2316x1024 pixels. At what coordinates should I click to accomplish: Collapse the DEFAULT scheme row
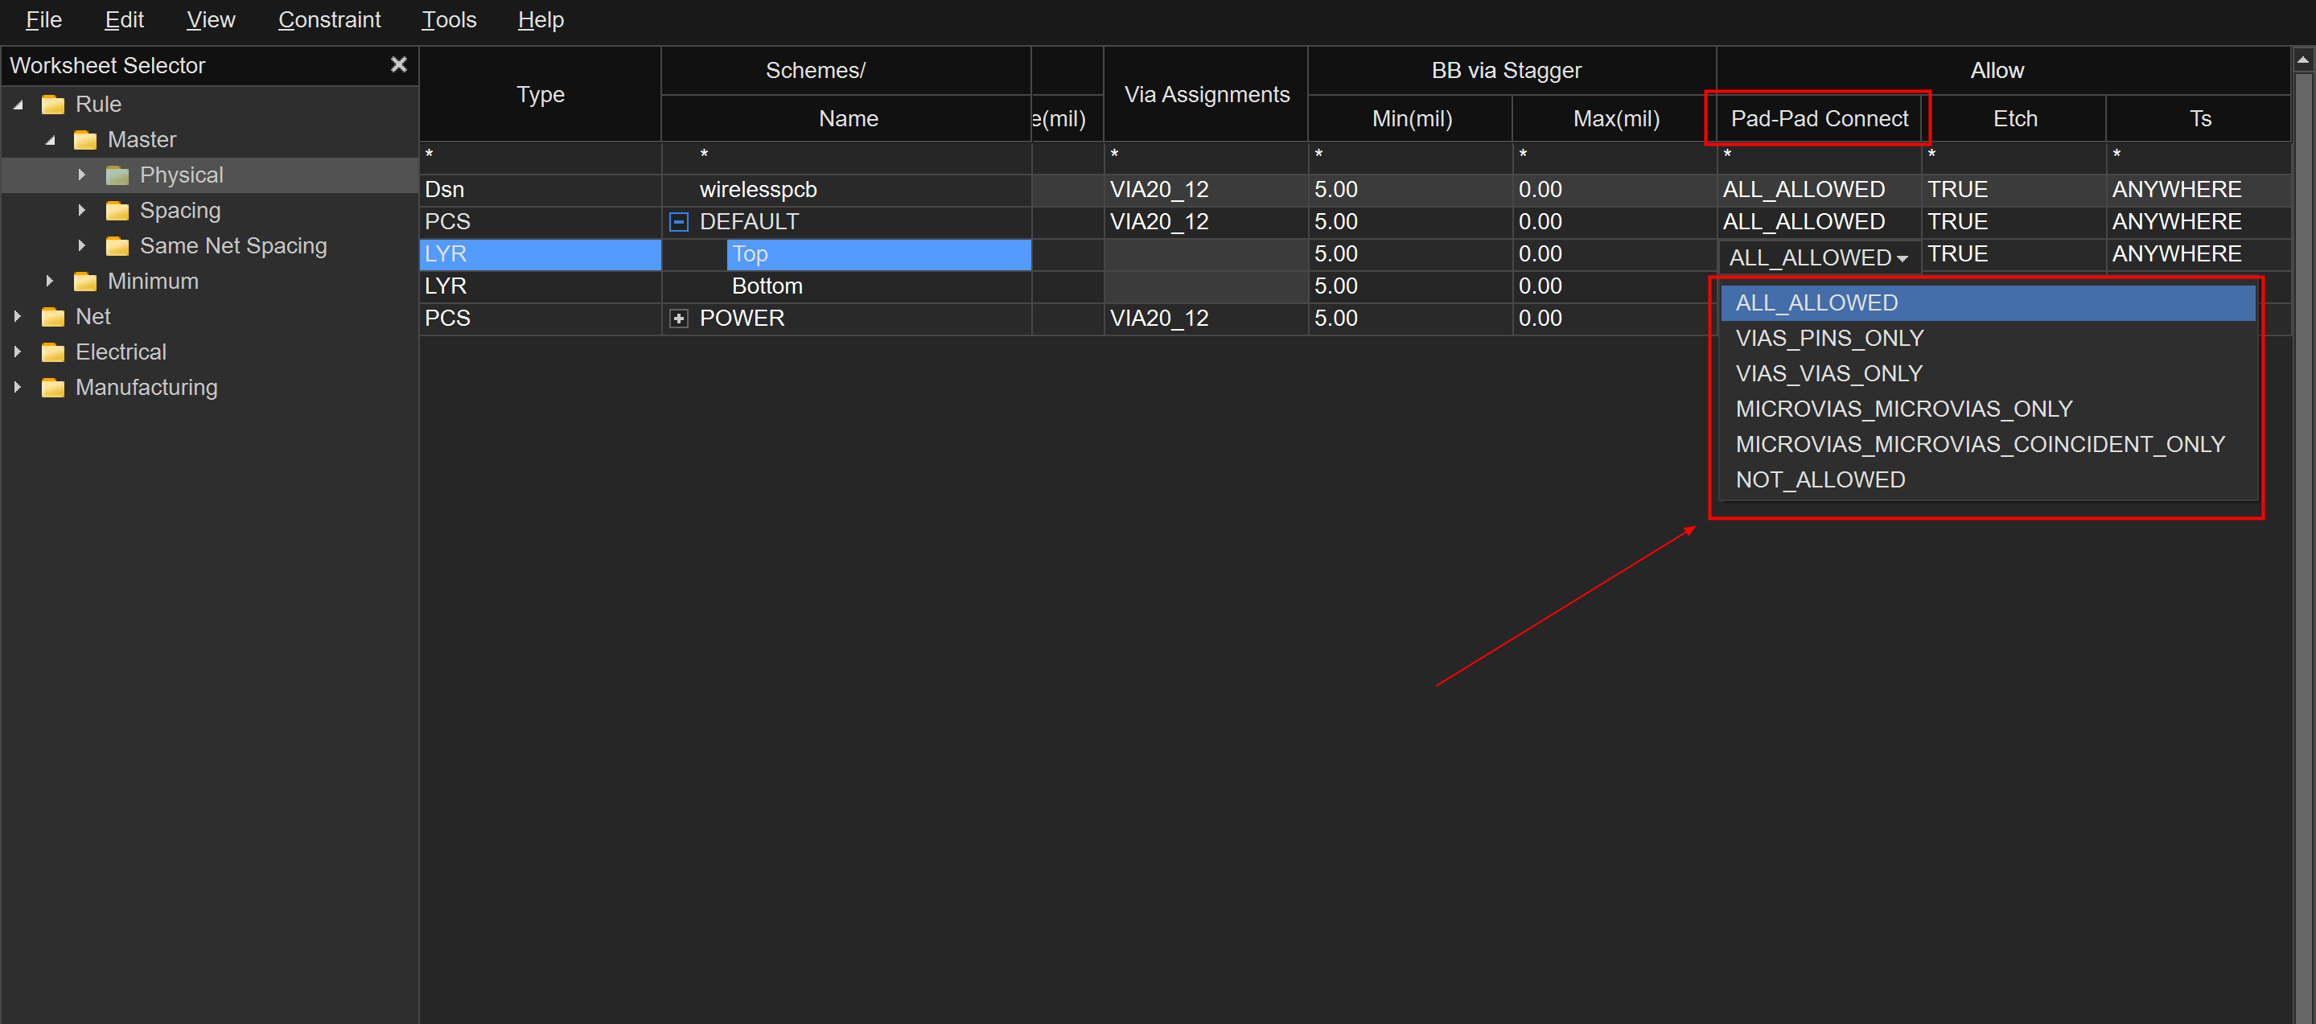(679, 222)
